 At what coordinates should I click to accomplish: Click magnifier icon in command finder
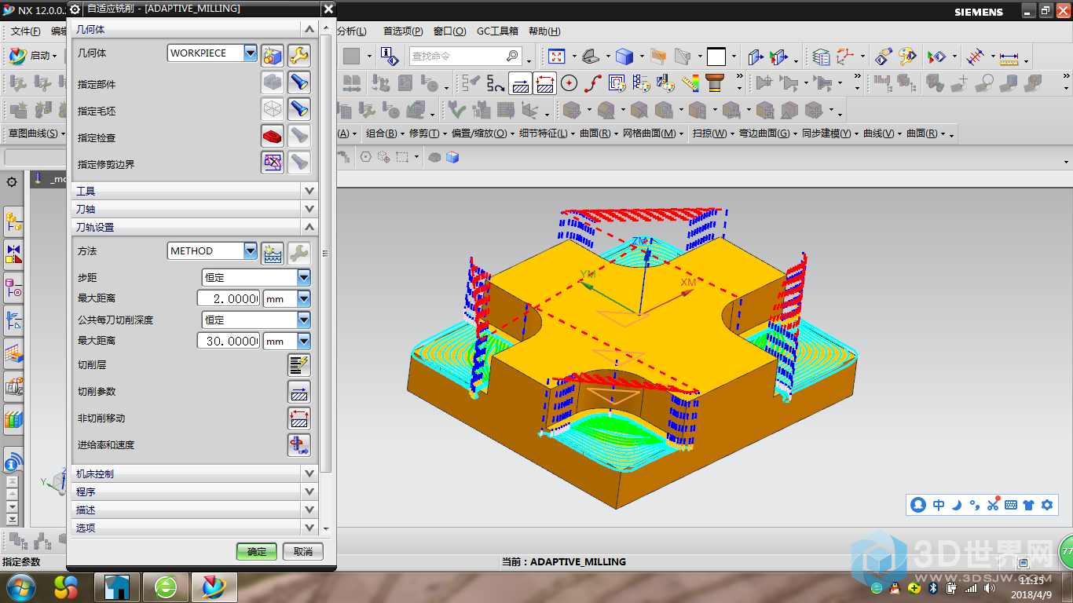(511, 56)
